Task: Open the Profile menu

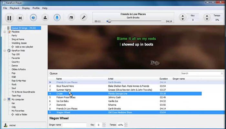Action: [x=36, y=8]
